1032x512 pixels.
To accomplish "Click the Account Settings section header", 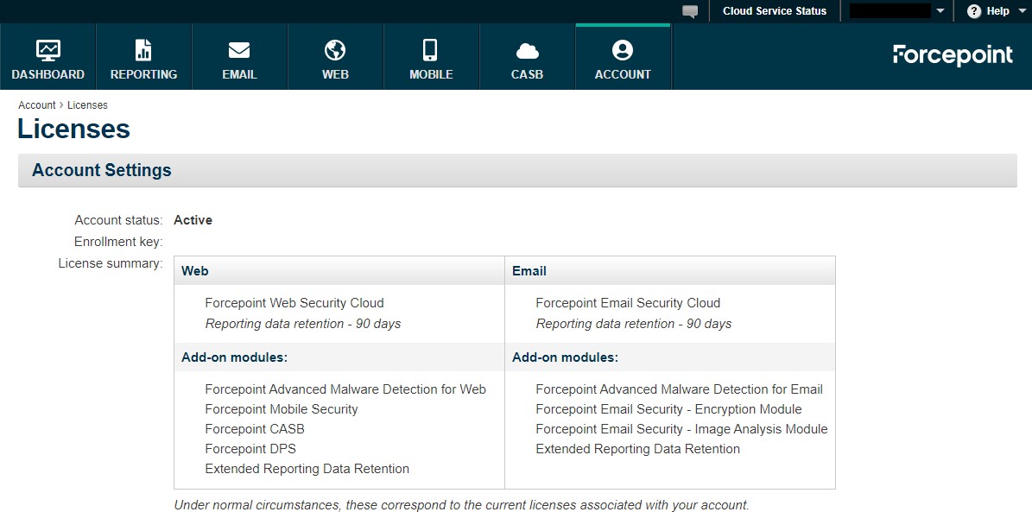I will coord(102,170).
